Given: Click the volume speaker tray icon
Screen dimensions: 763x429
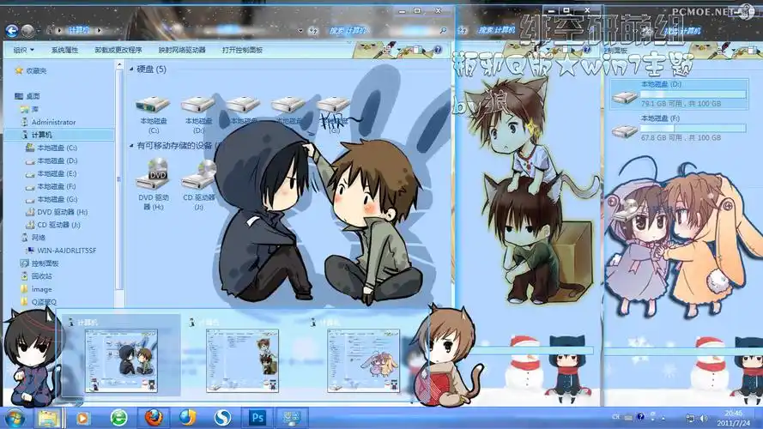Looking at the screenshot, I should [703, 418].
